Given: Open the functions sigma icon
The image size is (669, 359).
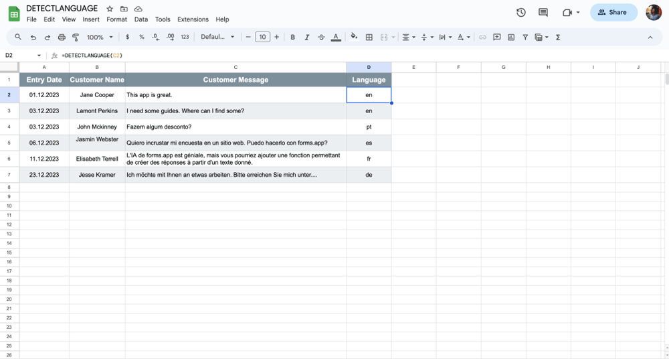Looking at the screenshot, I should 558,38.
